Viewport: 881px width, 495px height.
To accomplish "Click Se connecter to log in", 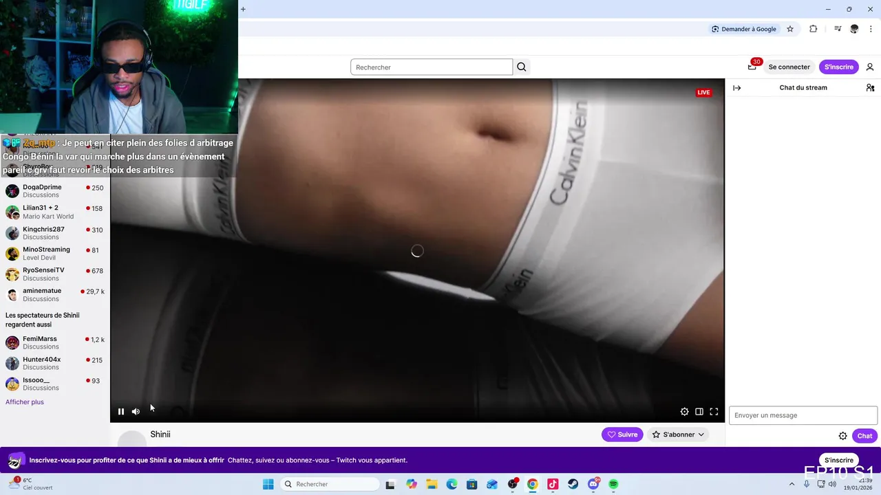I will (x=789, y=67).
